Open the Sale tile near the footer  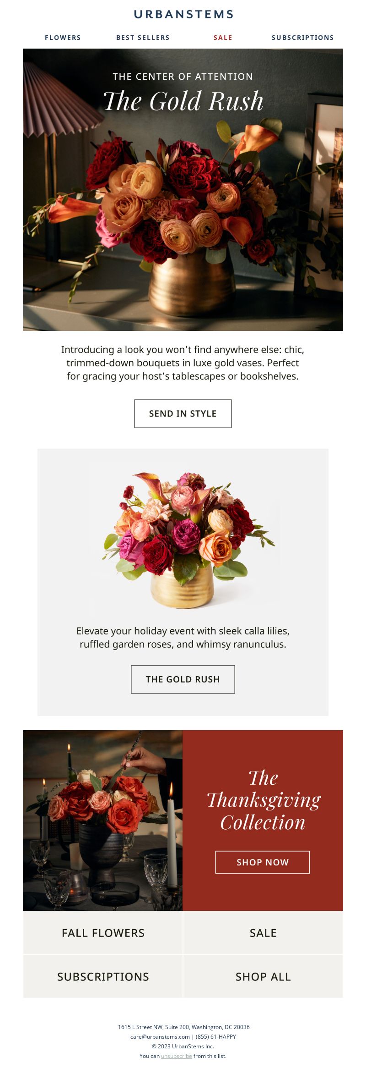tap(263, 933)
